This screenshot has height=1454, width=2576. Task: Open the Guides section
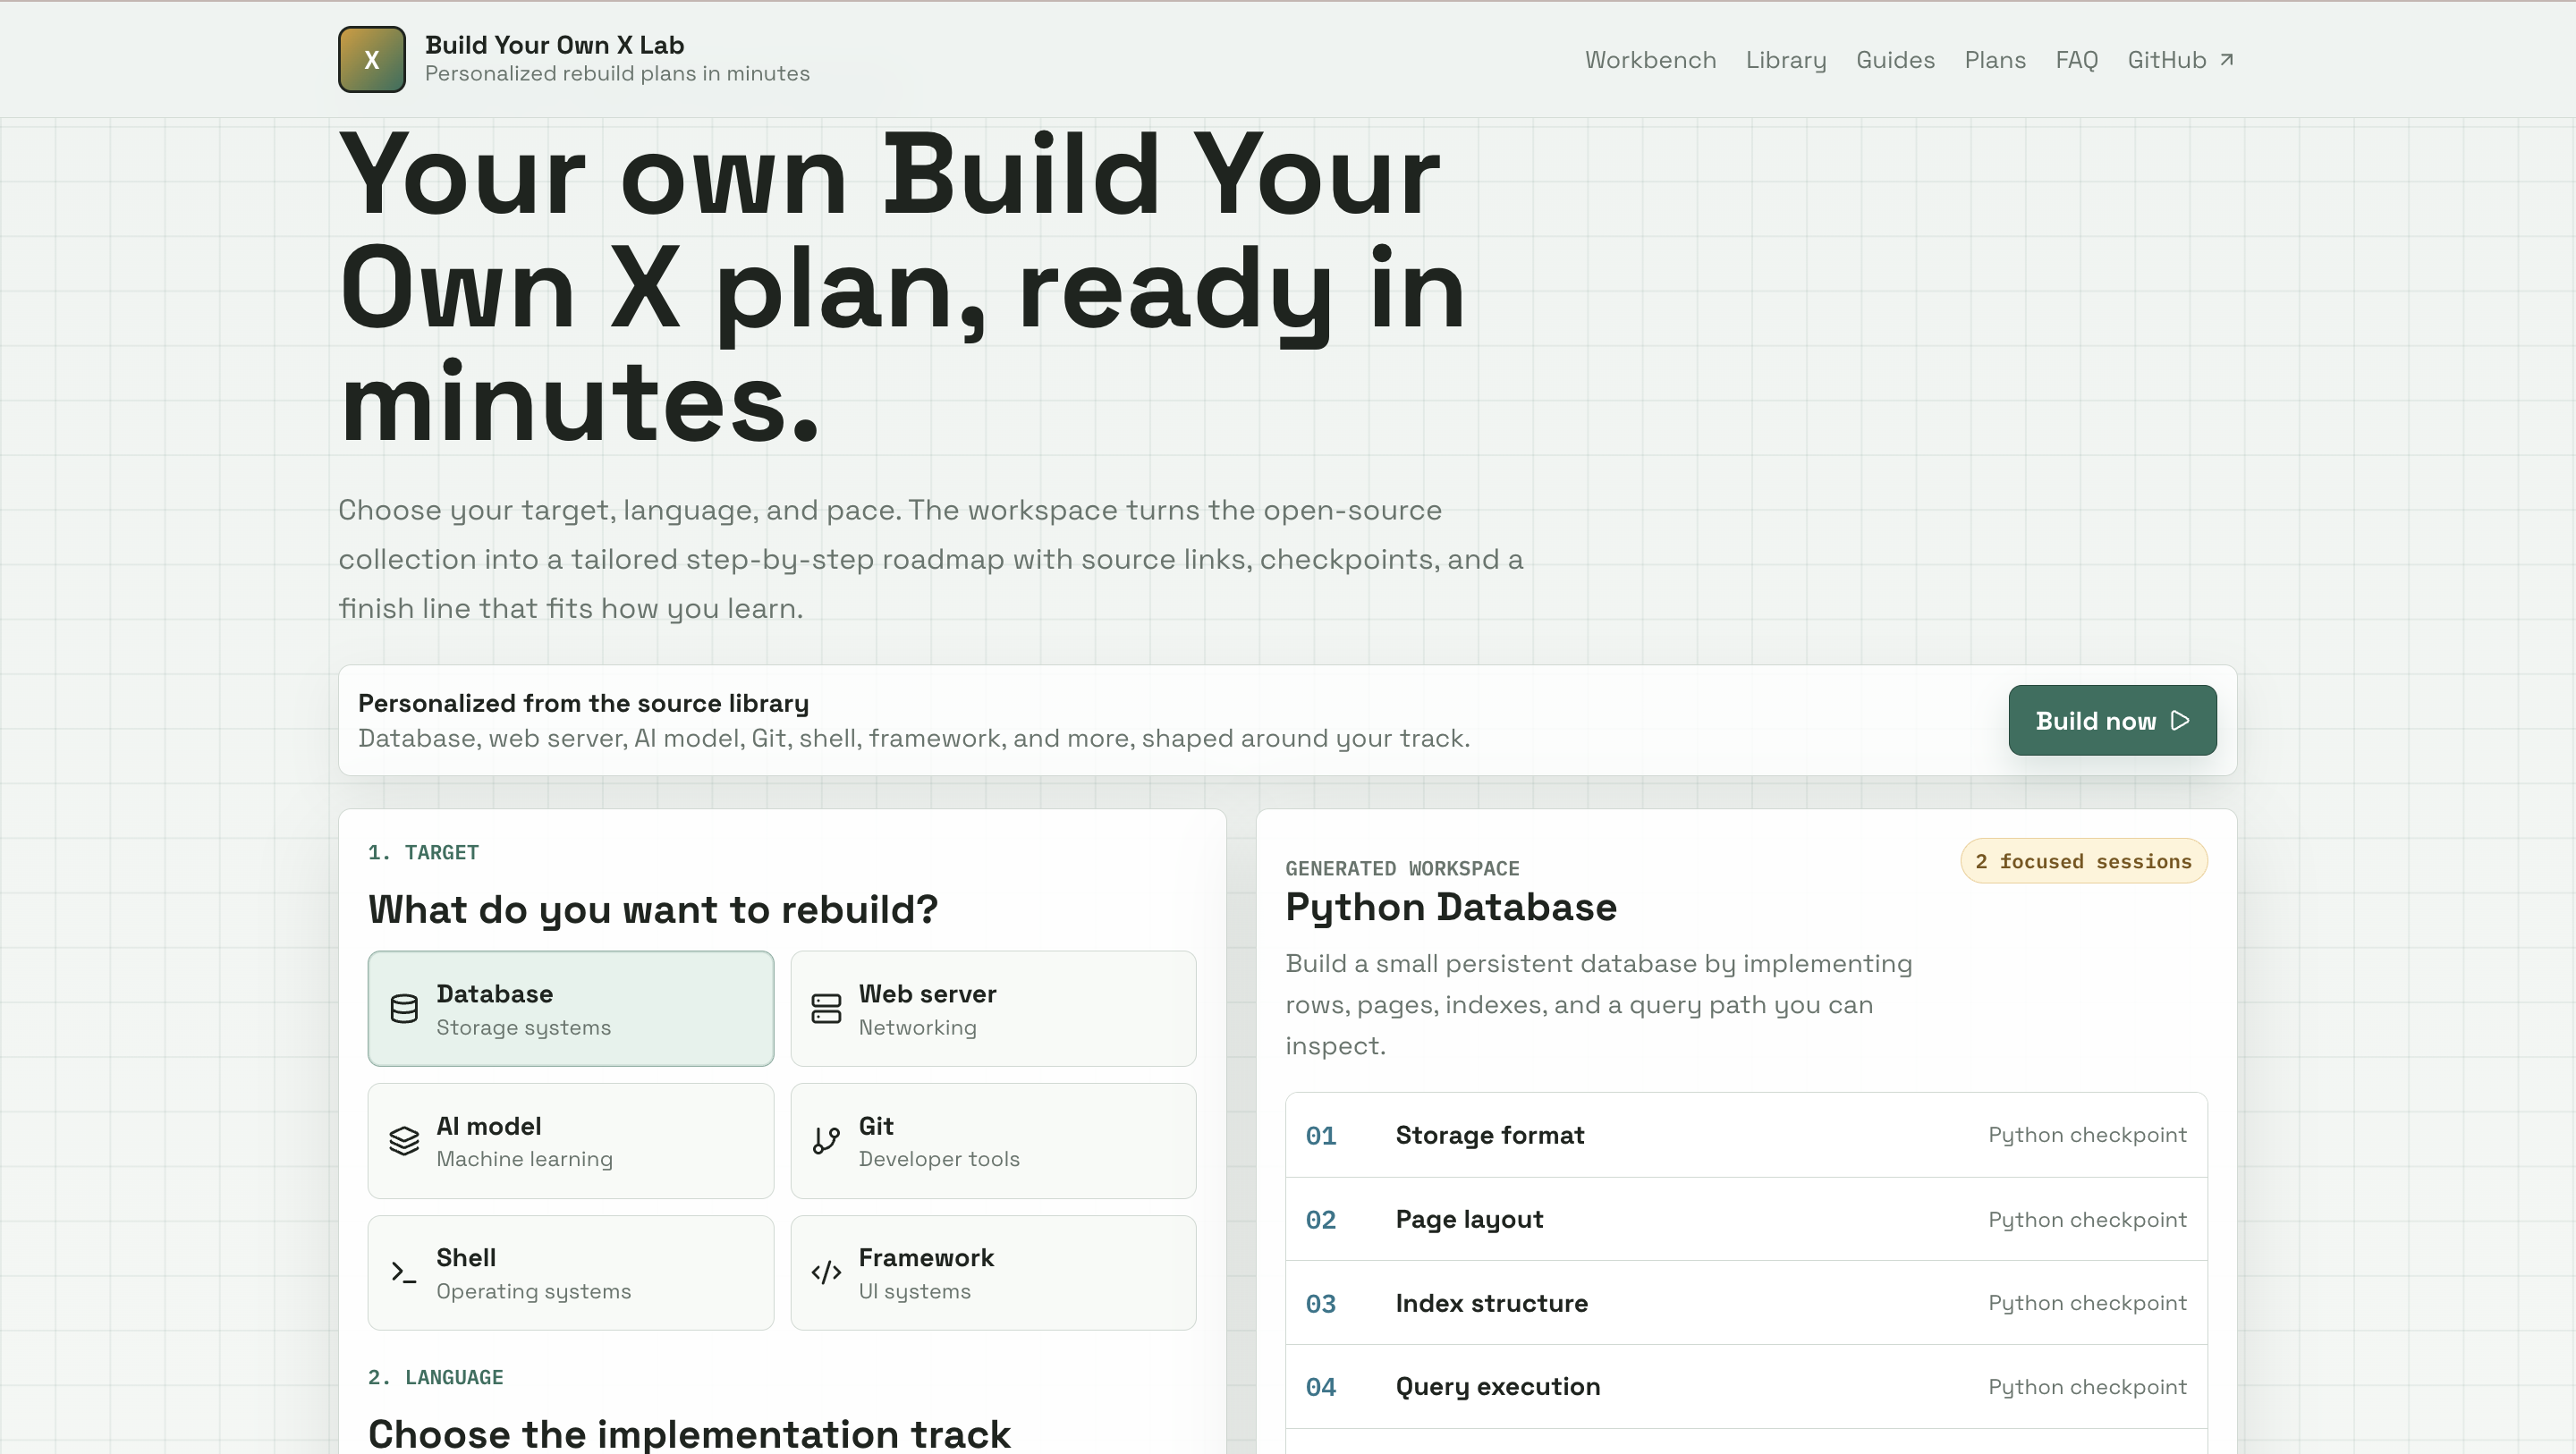click(x=1895, y=60)
